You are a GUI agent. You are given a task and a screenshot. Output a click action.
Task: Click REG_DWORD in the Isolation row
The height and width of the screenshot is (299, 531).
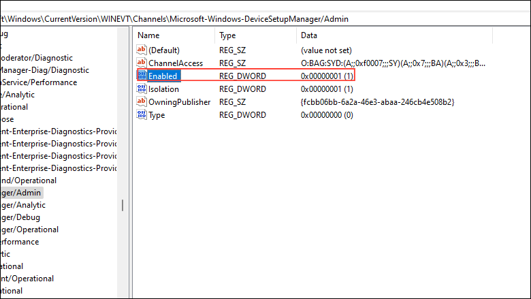click(x=242, y=89)
